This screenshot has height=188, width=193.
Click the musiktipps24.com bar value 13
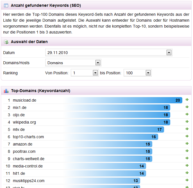(x=136, y=181)
